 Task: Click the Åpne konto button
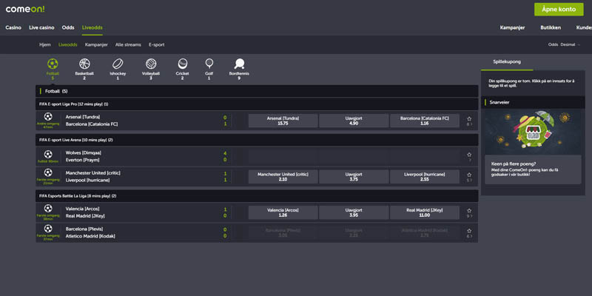click(x=559, y=10)
